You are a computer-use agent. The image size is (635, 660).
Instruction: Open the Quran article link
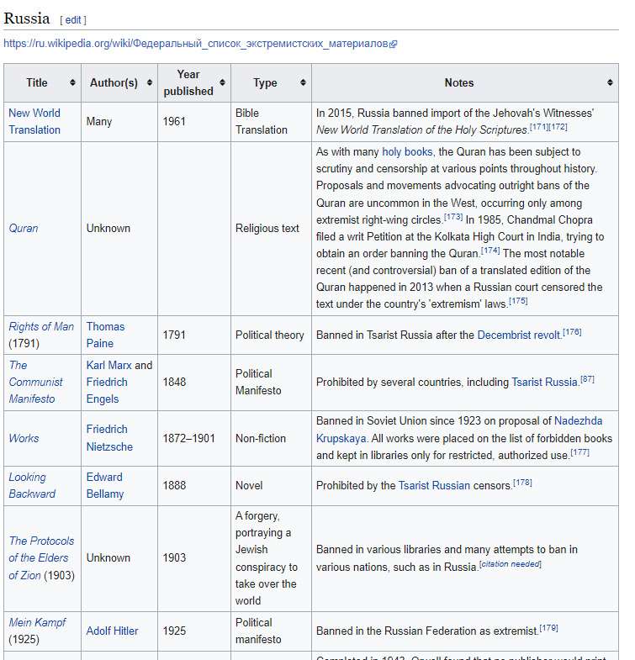(24, 228)
